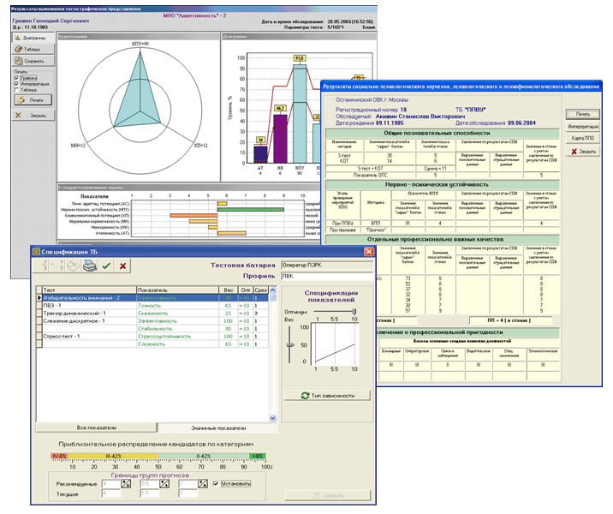613x514 pixels.
Task: Toggle the Графика print checkbox
Action: 19,77
